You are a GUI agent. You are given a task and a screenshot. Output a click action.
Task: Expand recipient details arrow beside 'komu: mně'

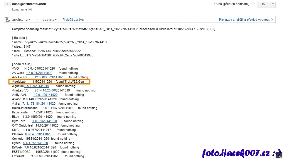30,10
